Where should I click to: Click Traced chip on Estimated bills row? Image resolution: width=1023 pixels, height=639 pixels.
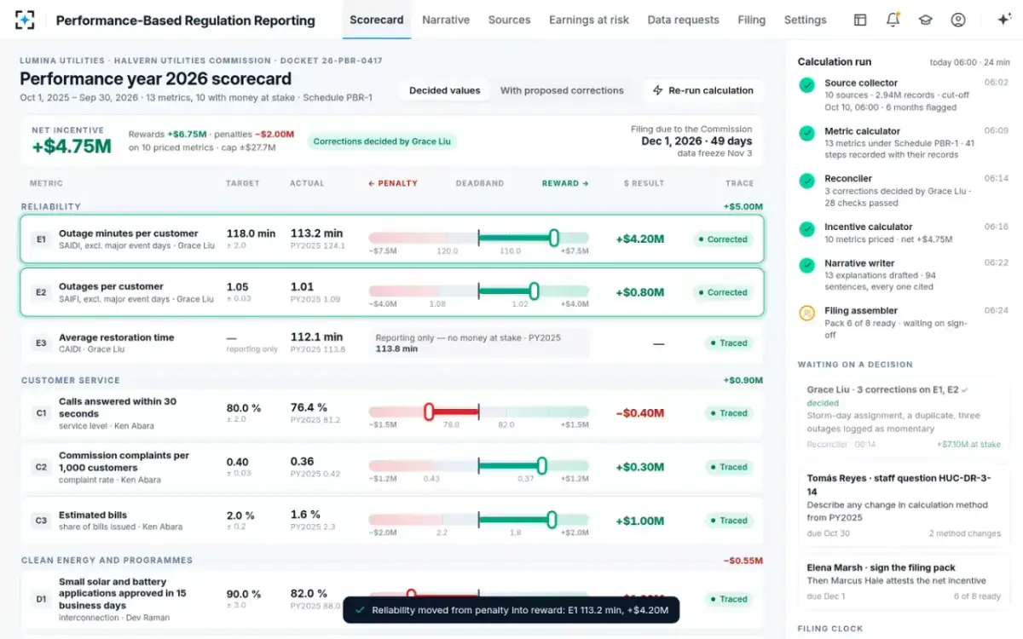tap(729, 521)
